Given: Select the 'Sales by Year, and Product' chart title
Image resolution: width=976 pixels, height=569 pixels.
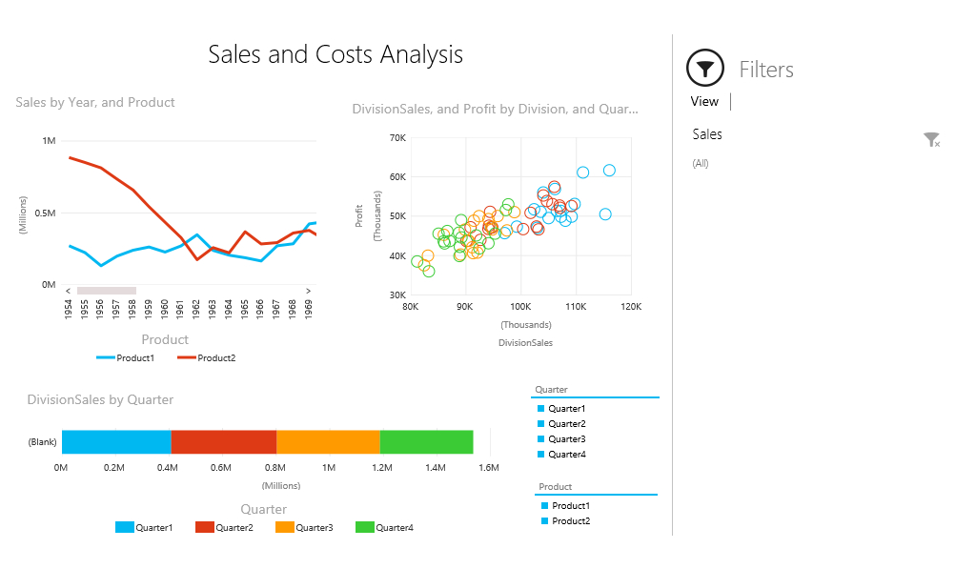Looking at the screenshot, I should (x=95, y=102).
